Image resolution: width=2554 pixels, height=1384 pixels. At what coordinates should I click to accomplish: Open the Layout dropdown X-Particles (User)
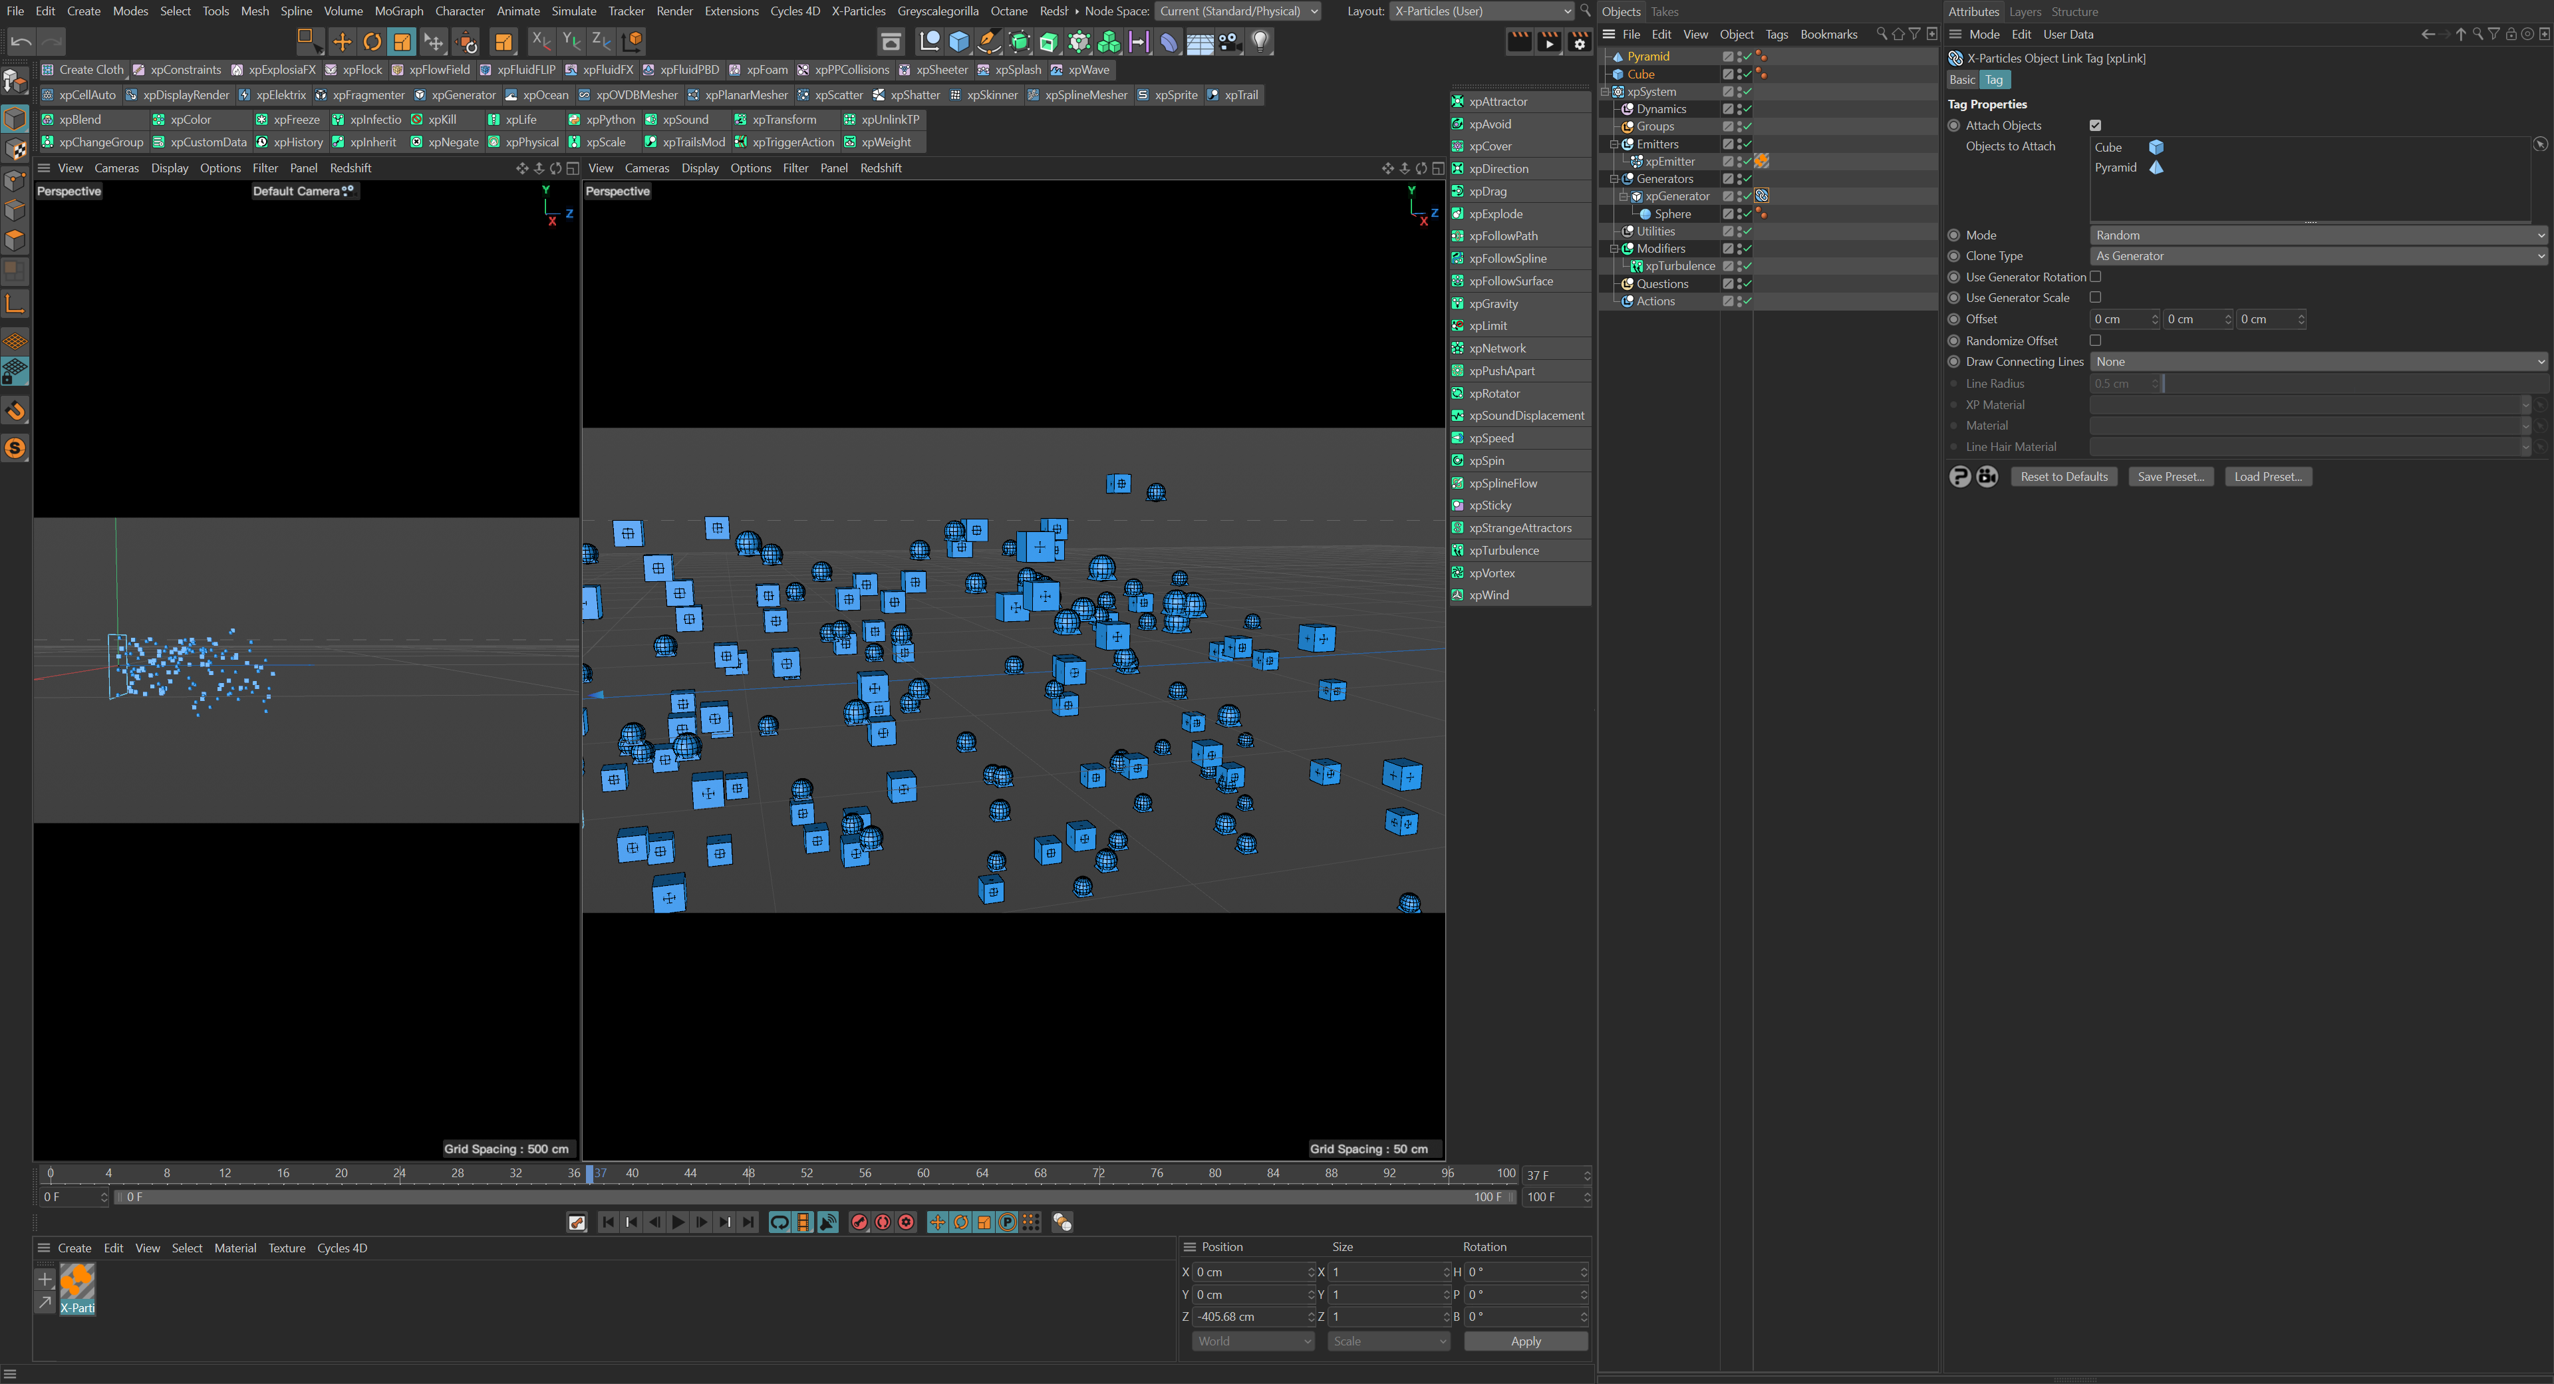(x=1481, y=11)
